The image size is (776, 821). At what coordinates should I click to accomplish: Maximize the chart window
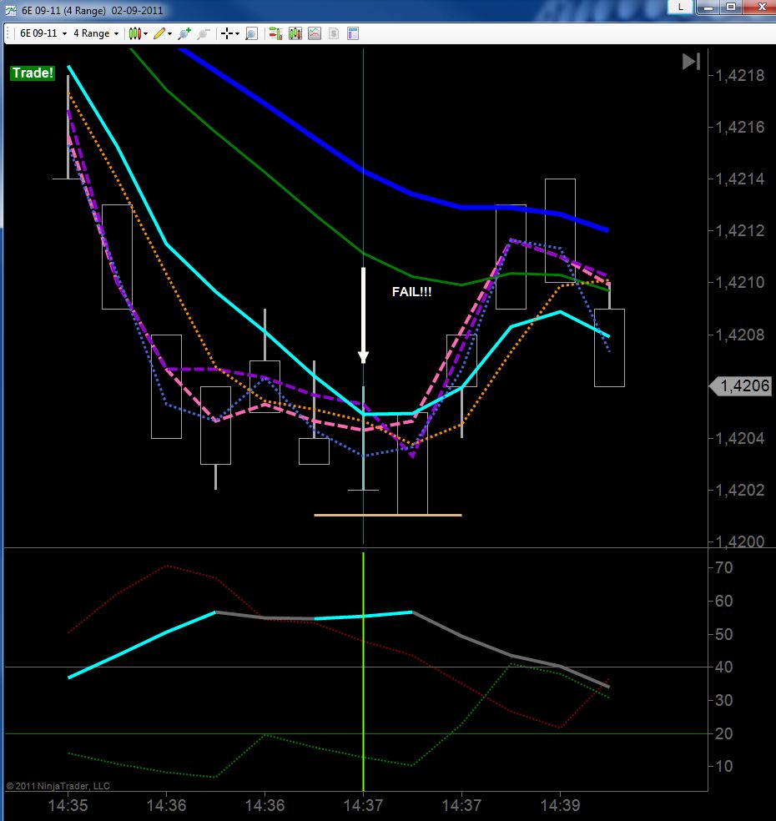point(730,8)
